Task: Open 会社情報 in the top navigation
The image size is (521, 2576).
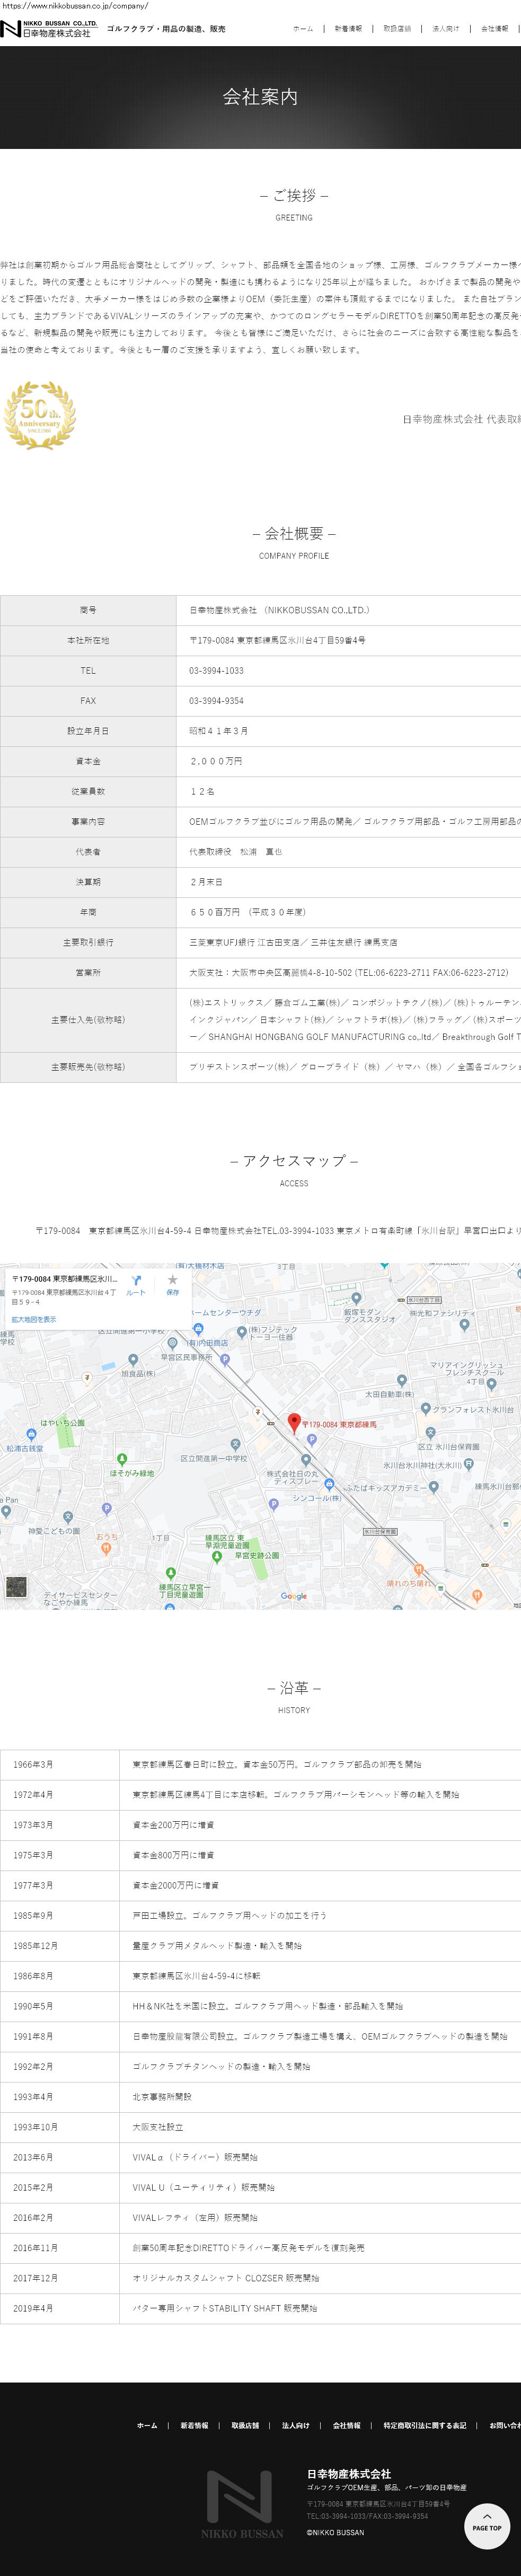Action: [x=494, y=29]
